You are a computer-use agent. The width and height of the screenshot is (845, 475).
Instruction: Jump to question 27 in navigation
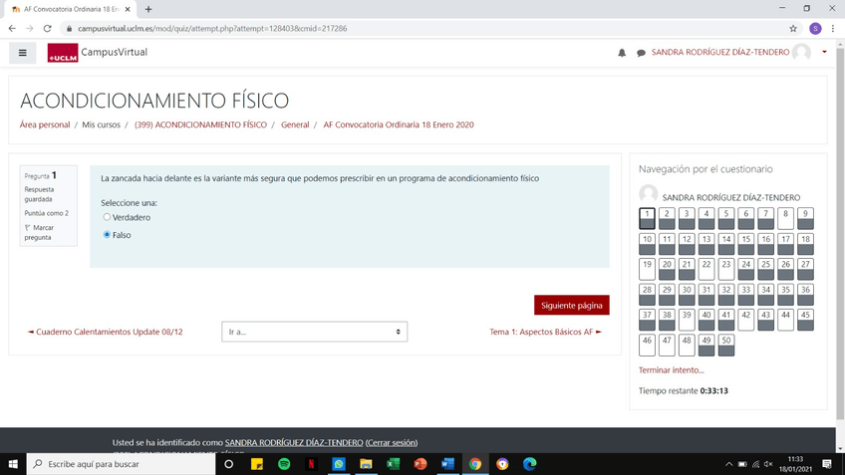coord(806,269)
